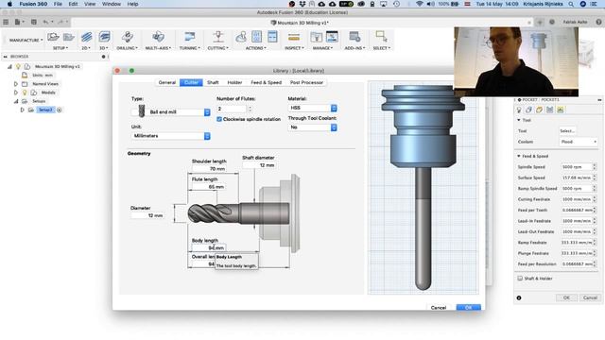605x340 pixels.
Task: Open the Linking tab icon in Pocket panel
Action: (561, 110)
